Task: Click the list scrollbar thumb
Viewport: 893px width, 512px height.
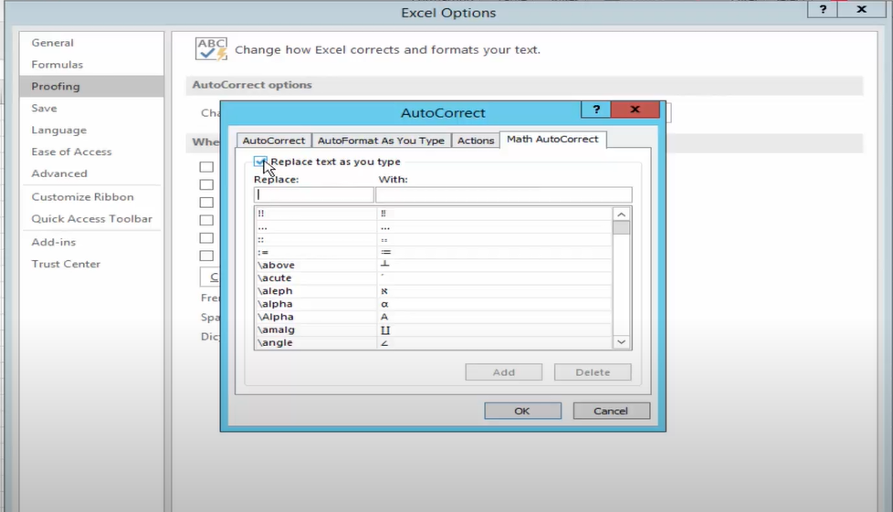Action: coord(621,228)
